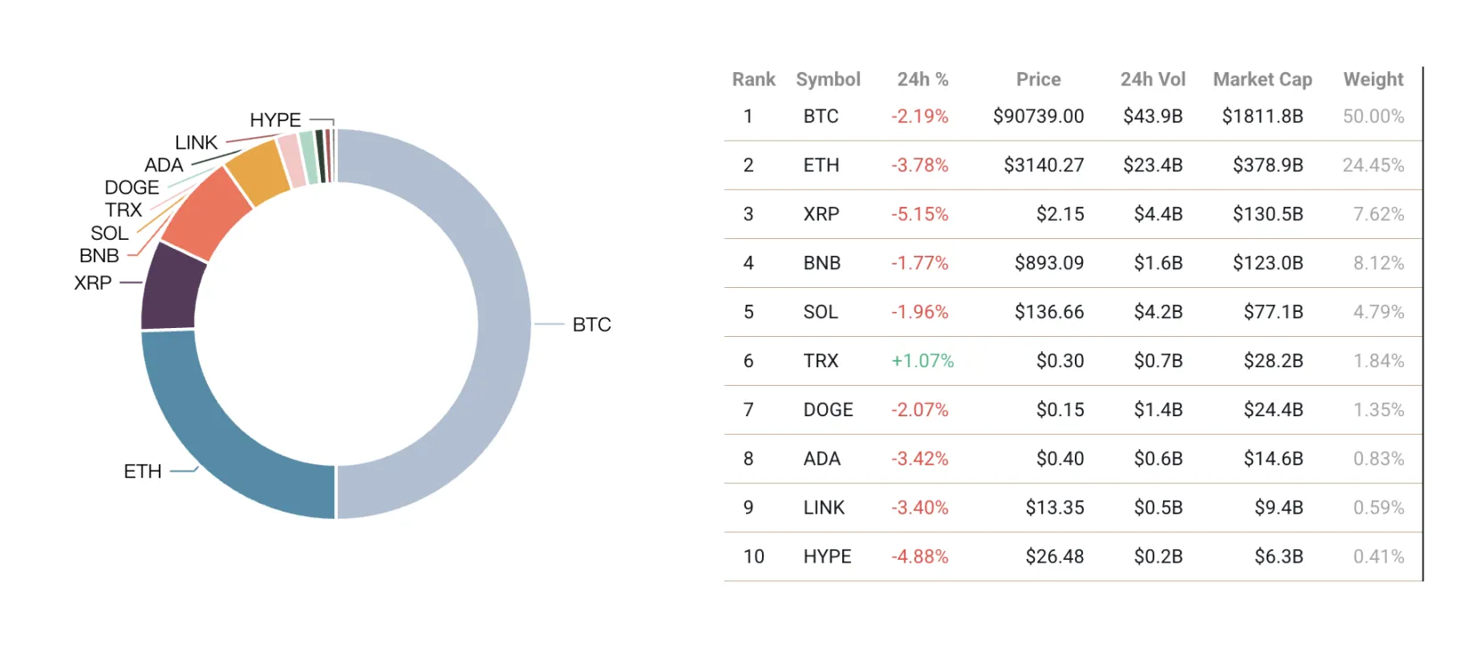Select the DOGE symbol in the table
The height and width of the screenshot is (648, 1476).
click(x=828, y=410)
